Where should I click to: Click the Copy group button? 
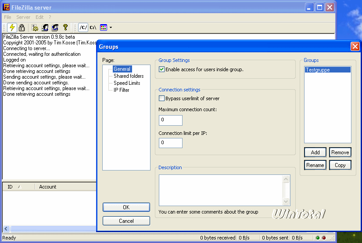[340, 165]
